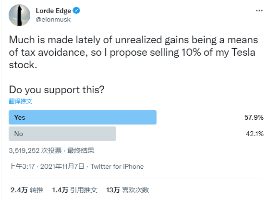Click the 'Do you support this?' question
Screen dimensions: 267x200
point(57,90)
